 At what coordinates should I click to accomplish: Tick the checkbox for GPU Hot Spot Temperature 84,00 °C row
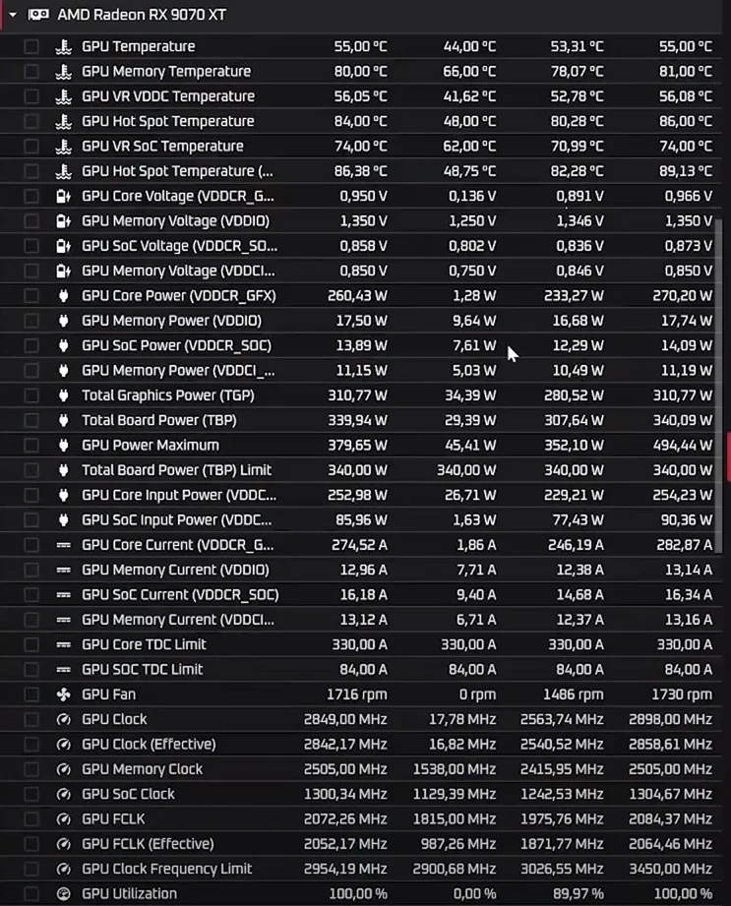point(31,121)
